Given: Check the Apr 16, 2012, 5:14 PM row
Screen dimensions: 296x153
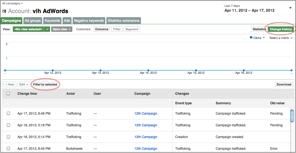Looking at the screenshot, I should tap(8, 137).
